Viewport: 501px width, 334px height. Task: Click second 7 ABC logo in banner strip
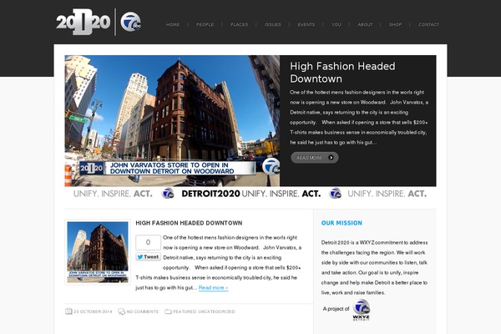pos(335,194)
